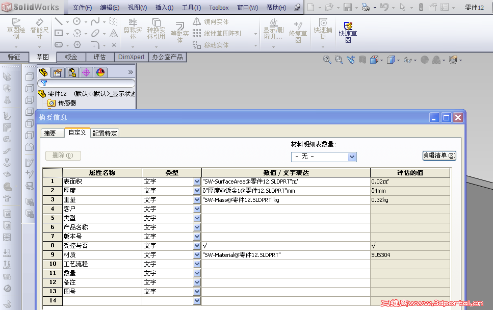This screenshot has height=310, width=493.
Task: Click the value cell containing "SW-Material@零件12.SLDPRT"
Action: click(x=286, y=254)
